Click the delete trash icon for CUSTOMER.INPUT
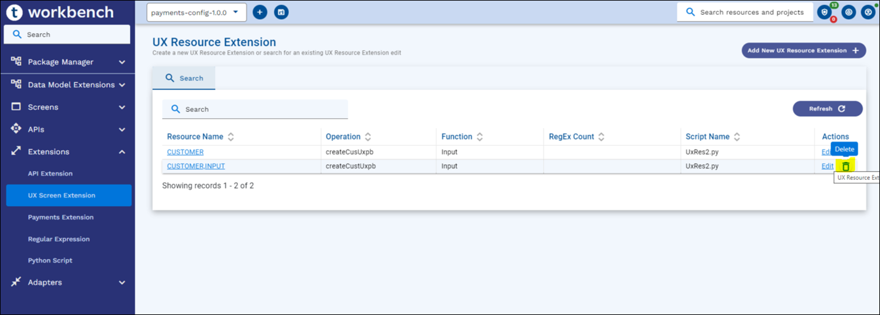The width and height of the screenshot is (880, 315). (x=845, y=166)
